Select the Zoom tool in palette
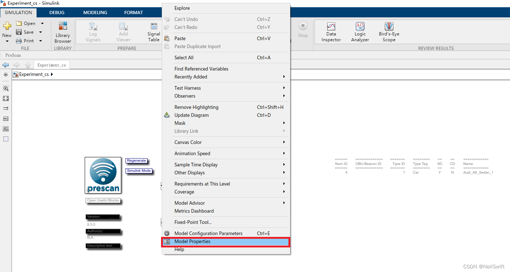 click(x=6, y=88)
